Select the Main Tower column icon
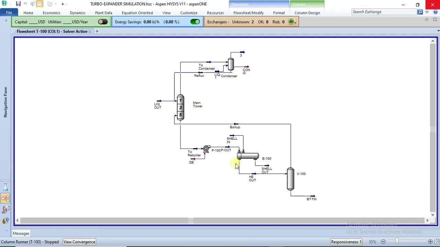This screenshot has height=247, width=440. [x=180, y=108]
